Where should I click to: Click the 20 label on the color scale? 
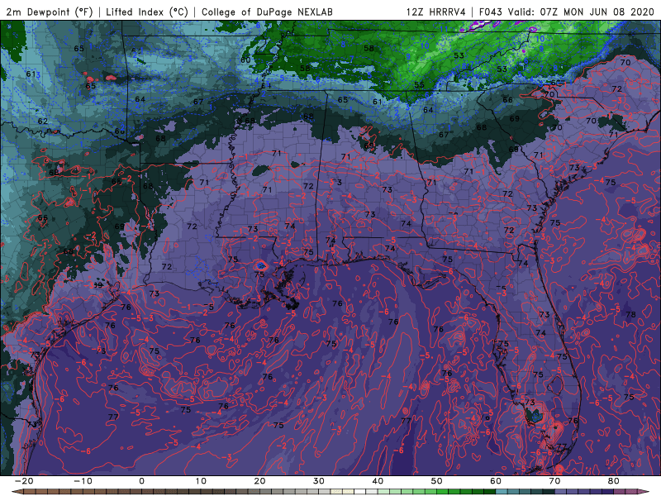pyautogui.click(x=259, y=481)
